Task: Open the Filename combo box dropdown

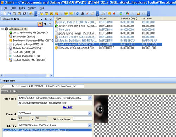Action: click(x=90, y=98)
